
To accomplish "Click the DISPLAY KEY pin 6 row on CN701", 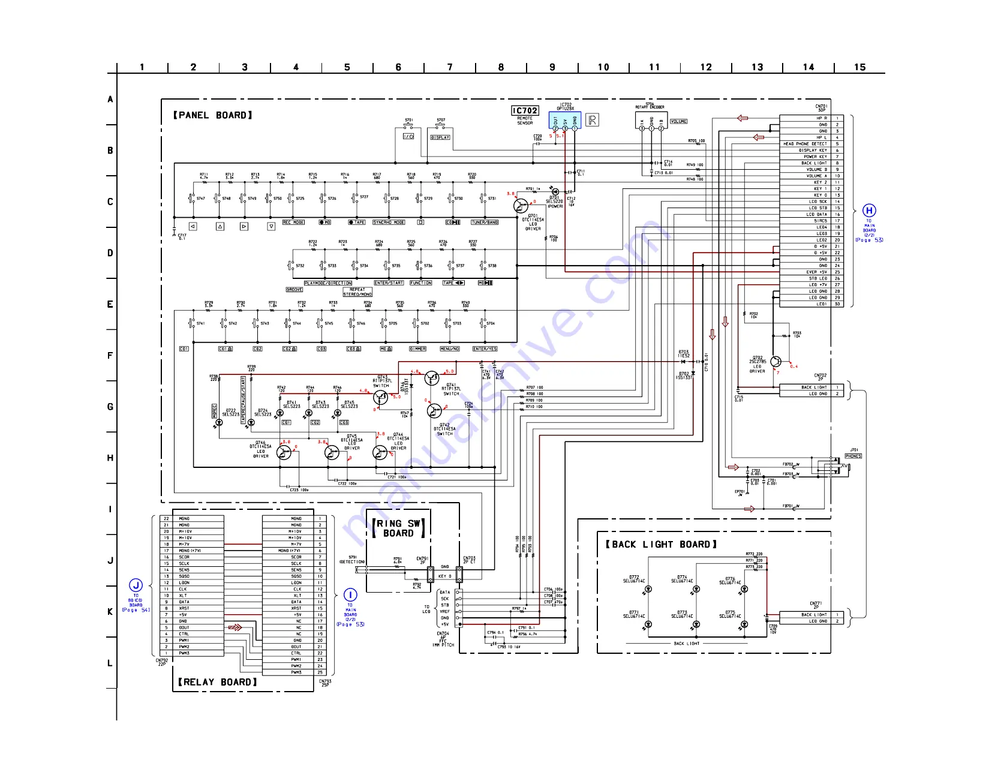I will pyautogui.click(x=811, y=151).
